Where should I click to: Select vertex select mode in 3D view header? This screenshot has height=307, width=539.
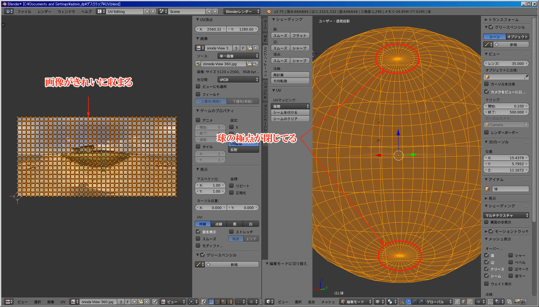coord(457,302)
